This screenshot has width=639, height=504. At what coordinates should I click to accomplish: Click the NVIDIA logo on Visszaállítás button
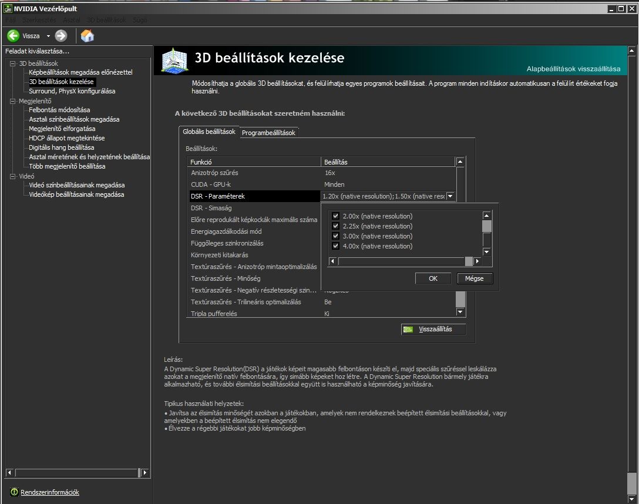click(408, 329)
